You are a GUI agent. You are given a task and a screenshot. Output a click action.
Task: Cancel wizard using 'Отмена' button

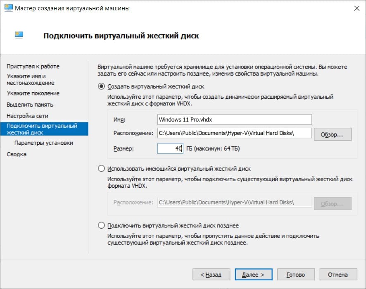(338, 274)
